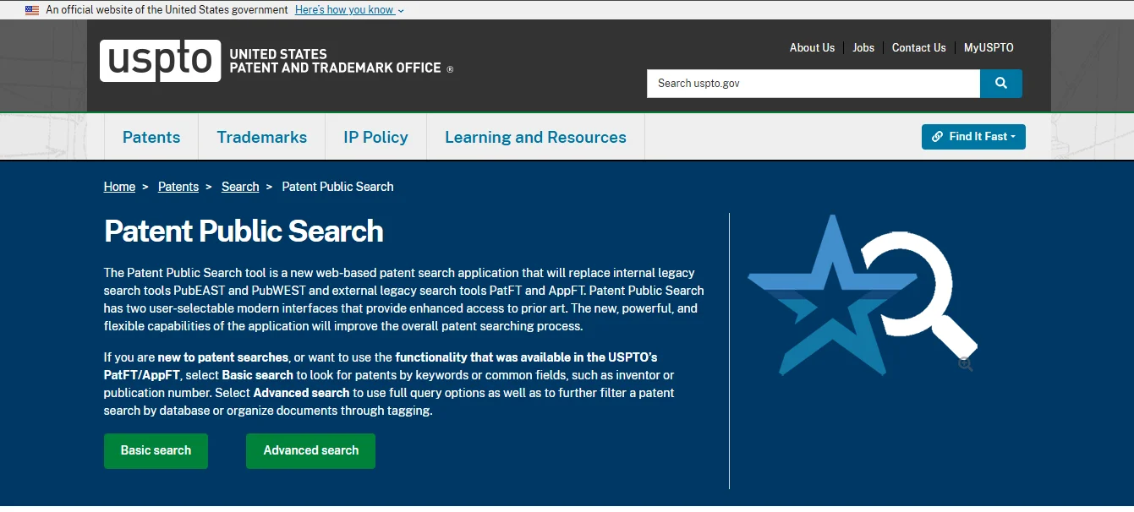Open Contact Us link
Viewport: 1134px width, 512px height.
[918, 48]
